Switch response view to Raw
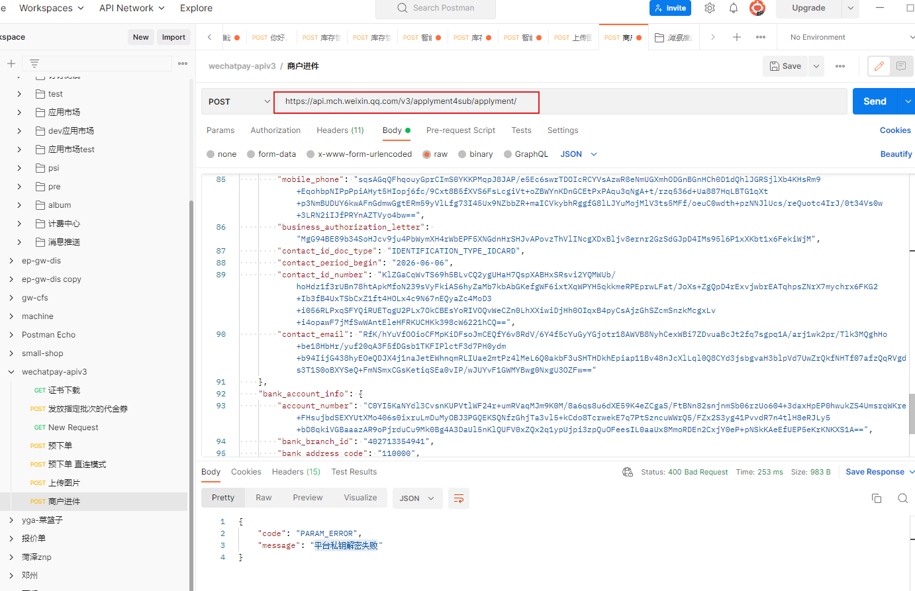The width and height of the screenshot is (915, 591). point(264,498)
